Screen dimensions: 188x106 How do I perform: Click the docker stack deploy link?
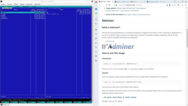[x=114, y=97]
